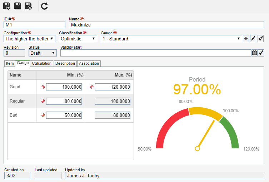
Task: Open the Association tab
Action: pos(89,63)
